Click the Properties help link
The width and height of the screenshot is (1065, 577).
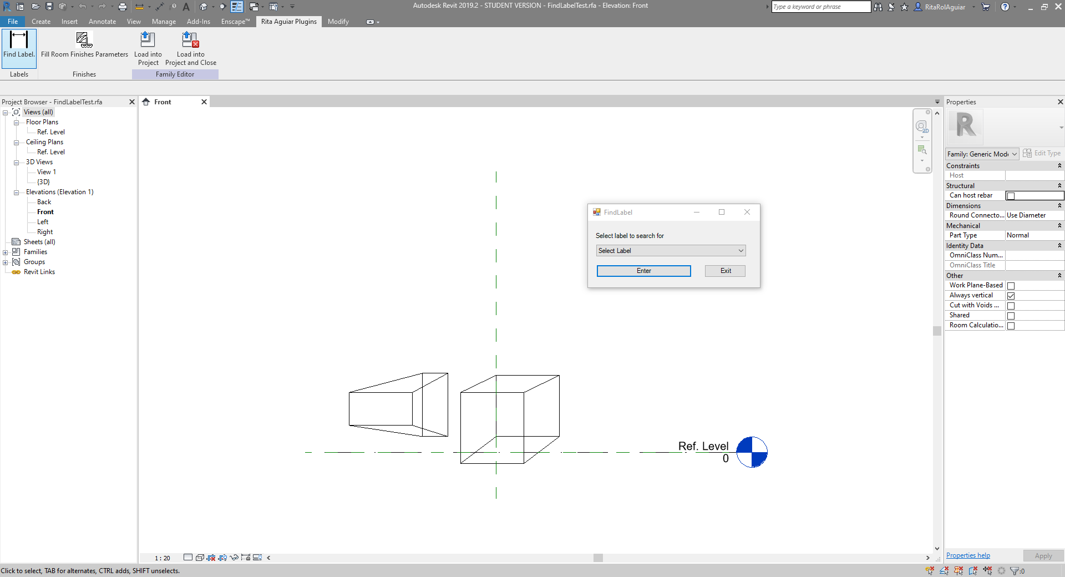[x=967, y=555]
